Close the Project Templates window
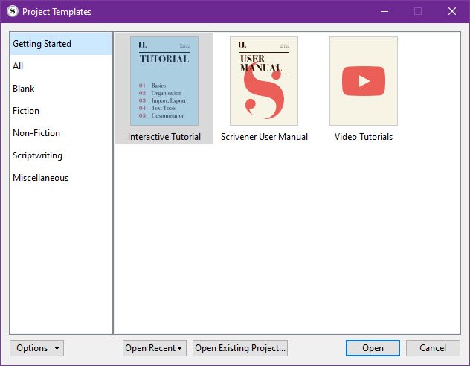This screenshot has width=470, height=366. [452, 11]
